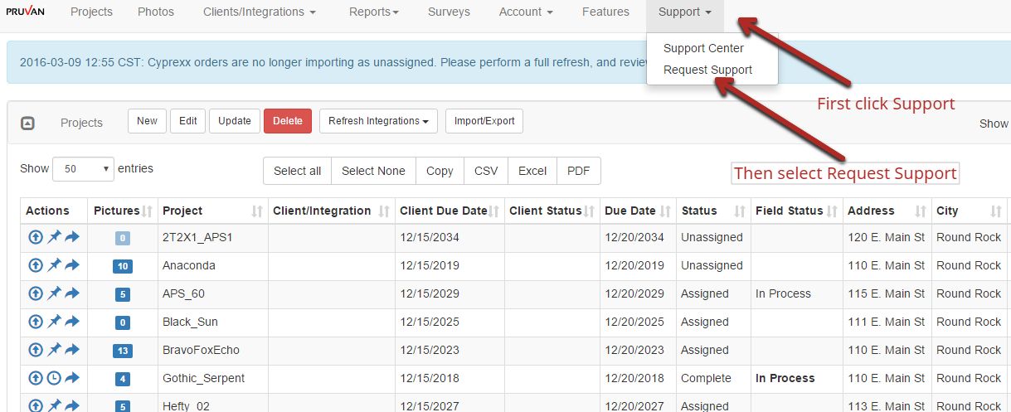Image resolution: width=1011 pixels, height=412 pixels.
Task: Open the Clients/Integrations menu
Action: [x=259, y=12]
